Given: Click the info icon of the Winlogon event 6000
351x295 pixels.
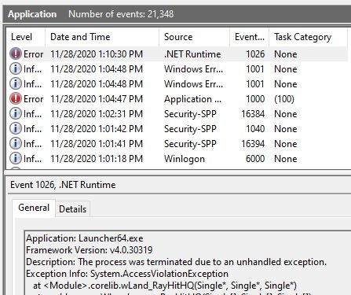Looking at the screenshot, I should coord(16,158).
